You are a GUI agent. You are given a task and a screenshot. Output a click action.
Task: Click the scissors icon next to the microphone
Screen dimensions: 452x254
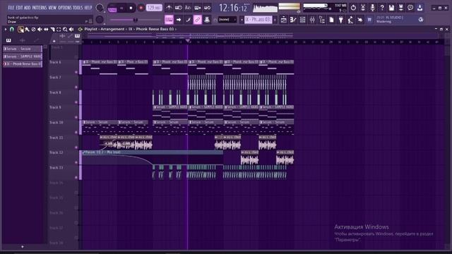point(363,8)
